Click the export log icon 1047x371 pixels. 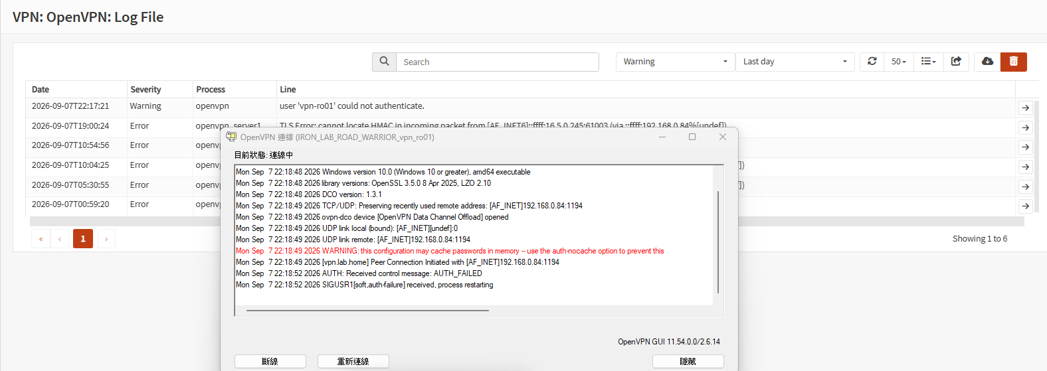coord(956,62)
